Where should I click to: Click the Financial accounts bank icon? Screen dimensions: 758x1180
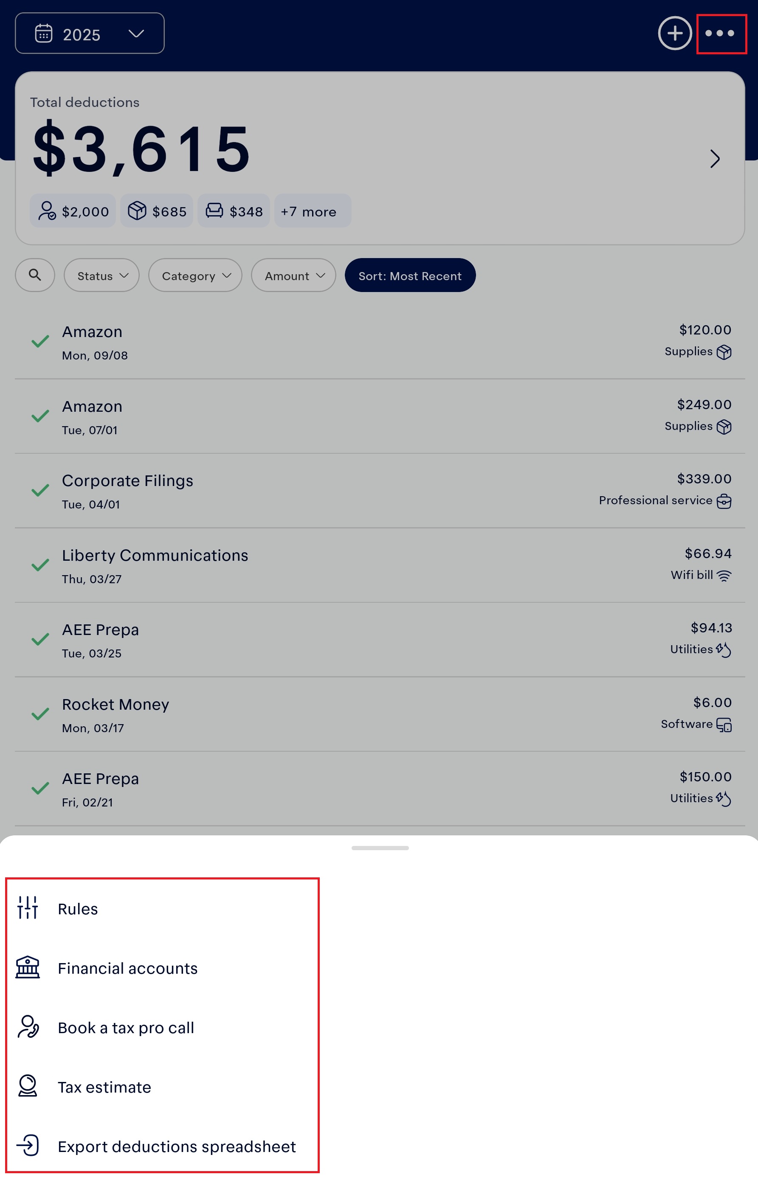click(x=28, y=967)
